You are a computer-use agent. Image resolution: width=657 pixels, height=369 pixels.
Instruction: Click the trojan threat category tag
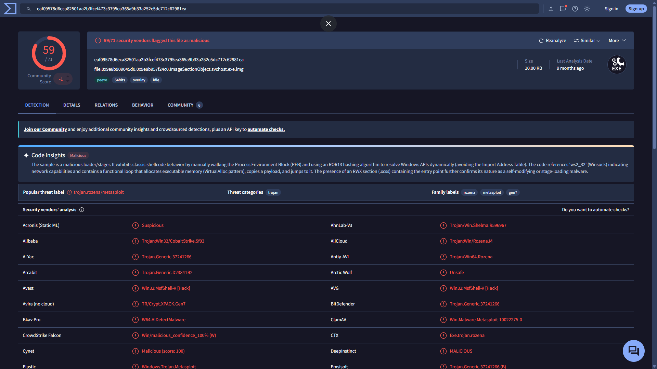273,193
